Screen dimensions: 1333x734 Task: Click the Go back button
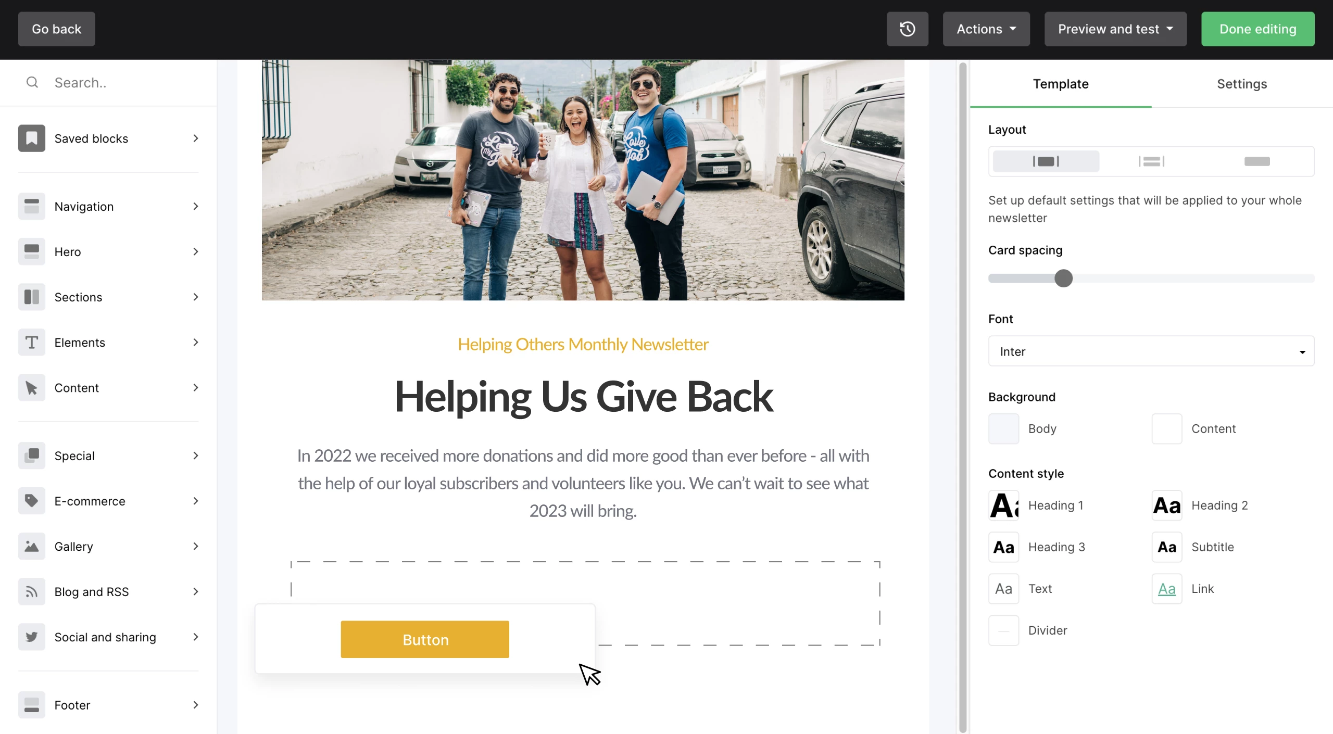pyautogui.click(x=57, y=29)
